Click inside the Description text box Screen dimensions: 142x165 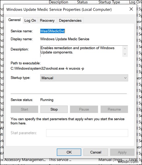click(x=81, y=51)
